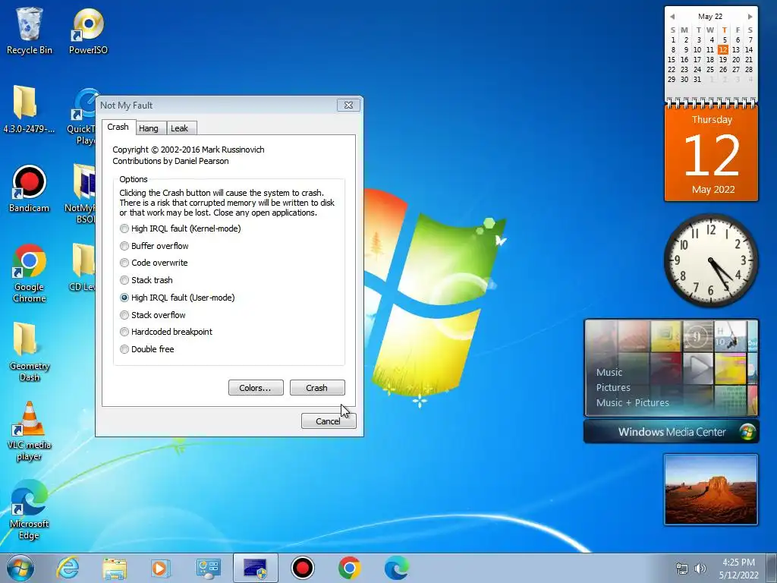Image resolution: width=777 pixels, height=583 pixels.
Task: Click Music in Media Center gadget
Action: pos(609,372)
